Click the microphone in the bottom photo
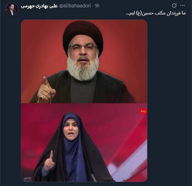 [94, 178]
